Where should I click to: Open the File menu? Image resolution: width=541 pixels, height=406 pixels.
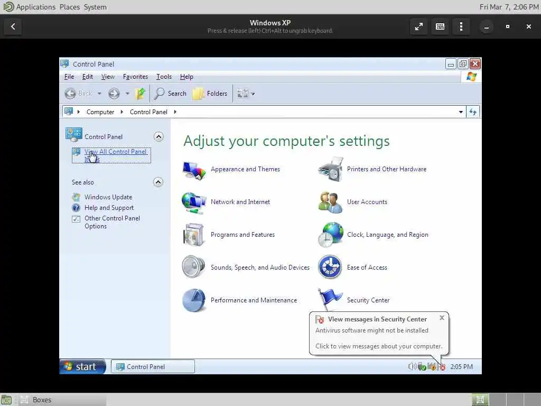coord(69,77)
